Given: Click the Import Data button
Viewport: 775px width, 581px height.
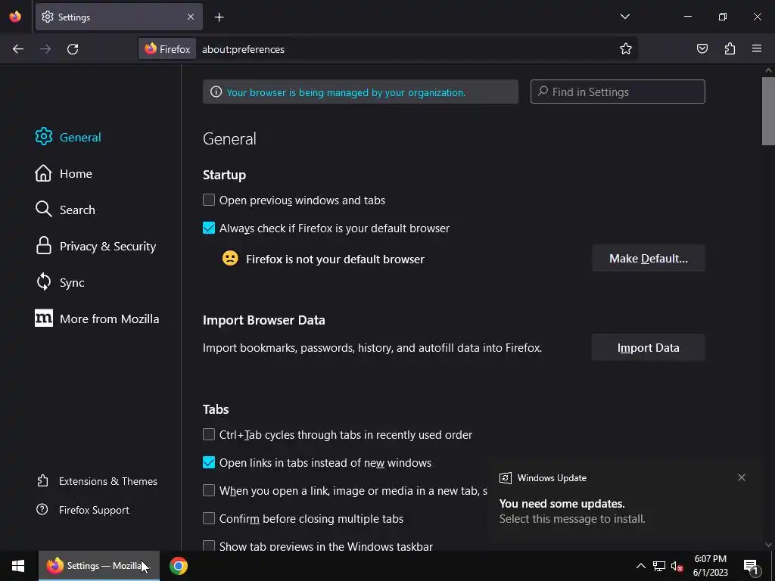Looking at the screenshot, I should pos(649,348).
